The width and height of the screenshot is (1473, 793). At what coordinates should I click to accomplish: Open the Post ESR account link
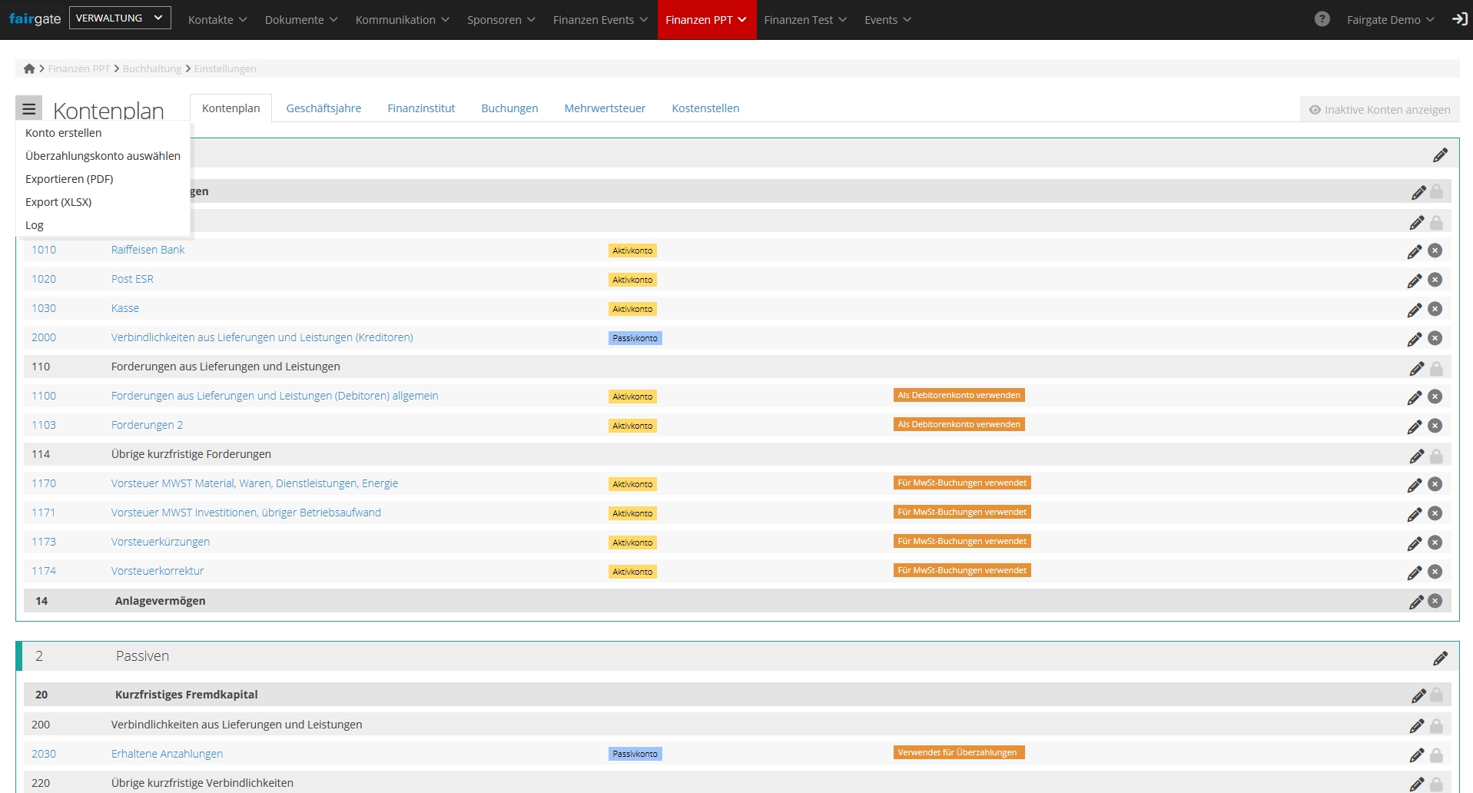pos(132,279)
